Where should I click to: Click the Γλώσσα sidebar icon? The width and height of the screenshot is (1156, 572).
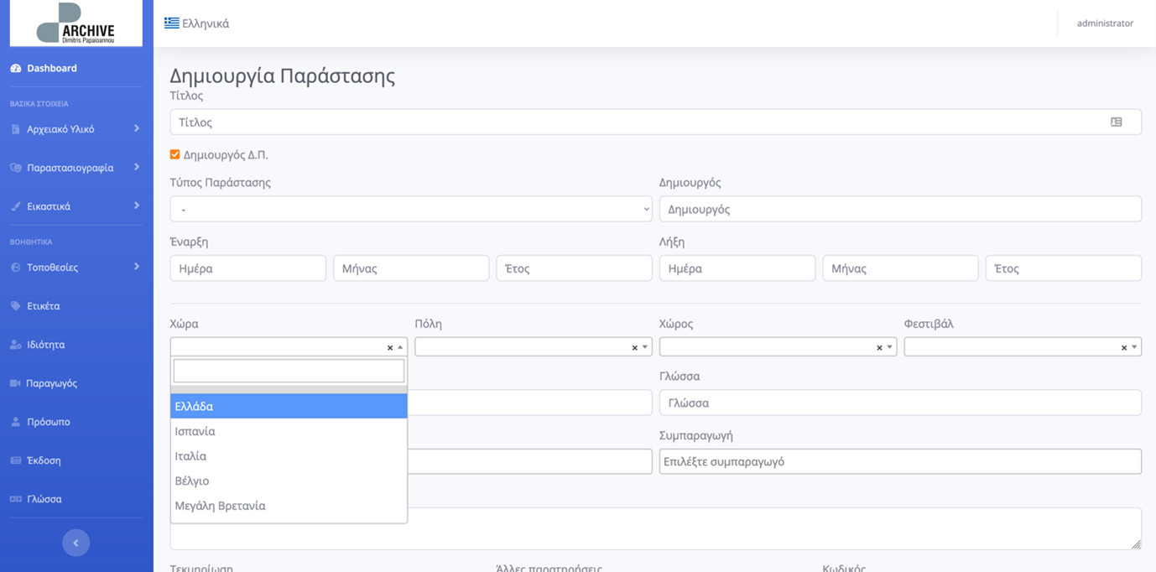(15, 499)
